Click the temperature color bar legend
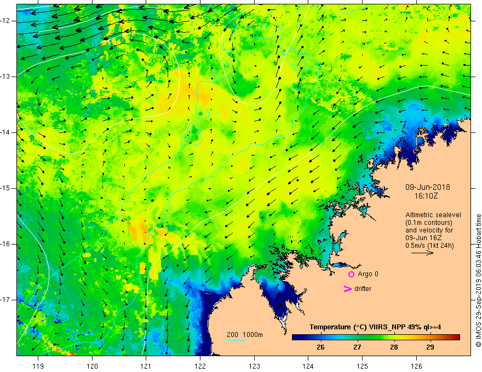The width and height of the screenshot is (482, 372). coord(376,337)
